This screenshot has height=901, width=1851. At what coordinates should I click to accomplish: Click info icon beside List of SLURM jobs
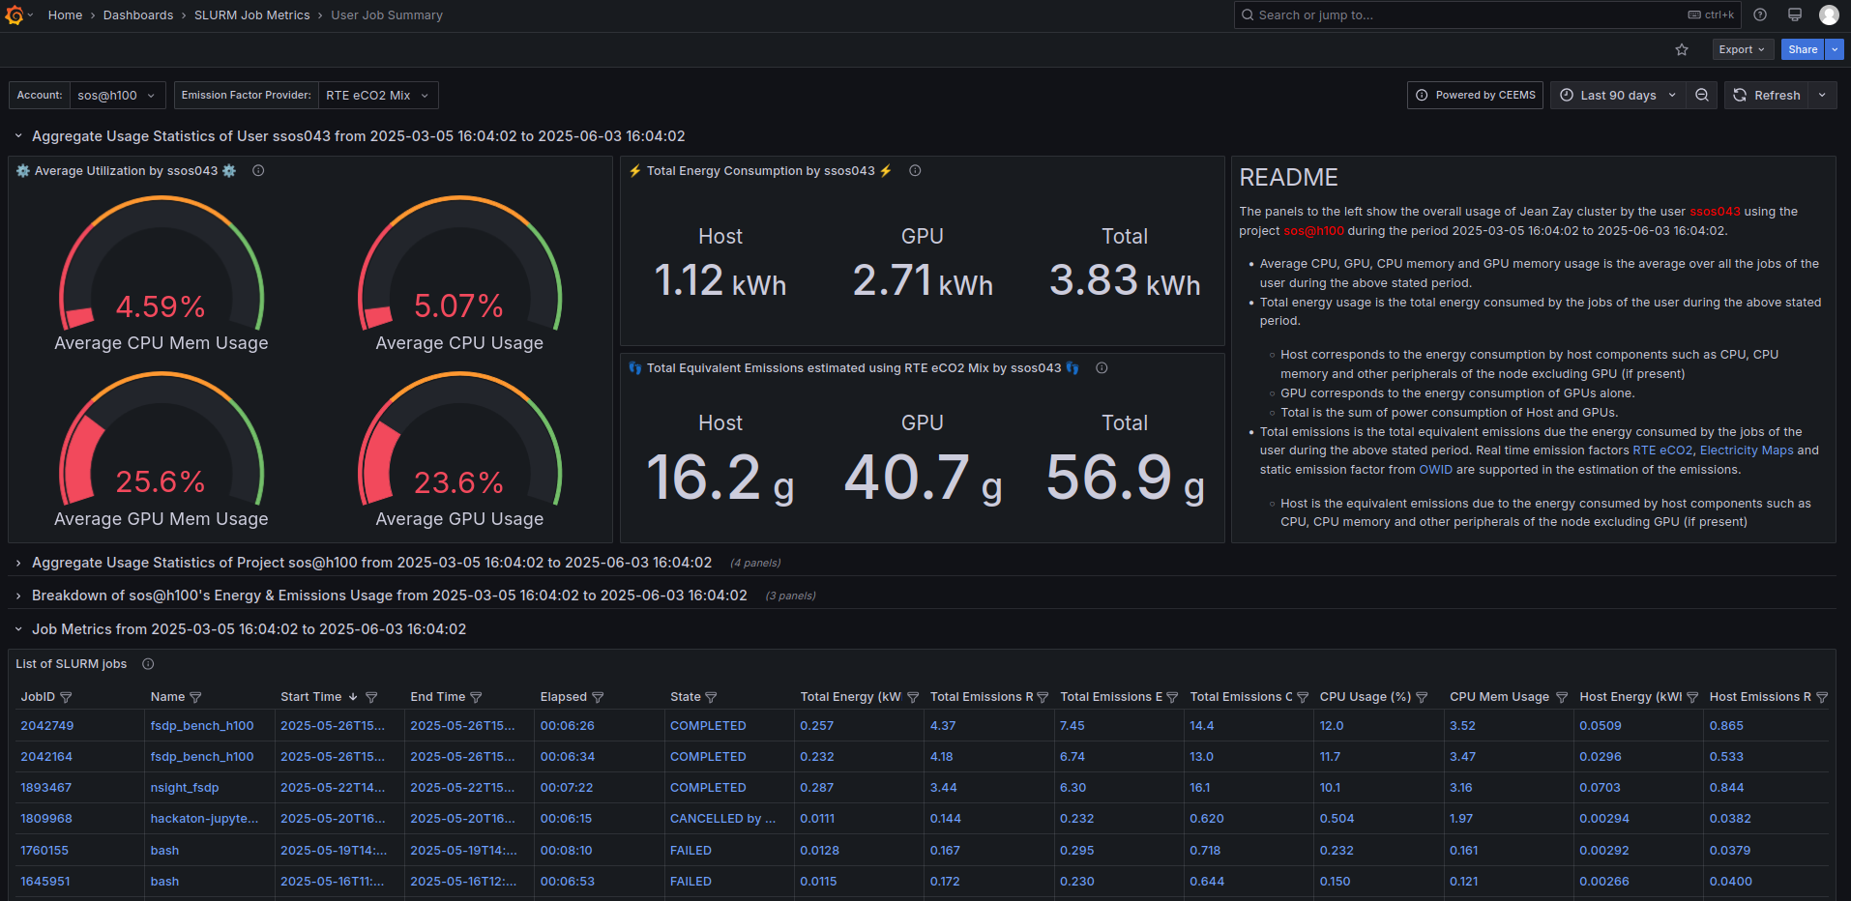point(147,663)
